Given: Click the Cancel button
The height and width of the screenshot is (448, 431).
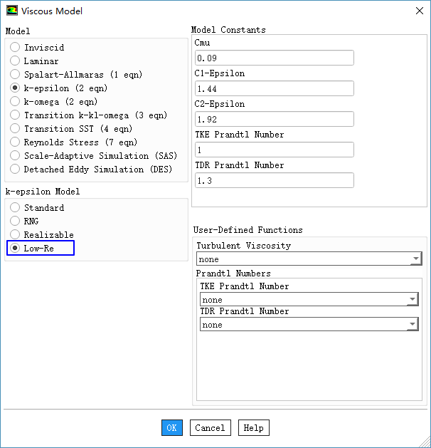Looking at the screenshot, I should 210,428.
